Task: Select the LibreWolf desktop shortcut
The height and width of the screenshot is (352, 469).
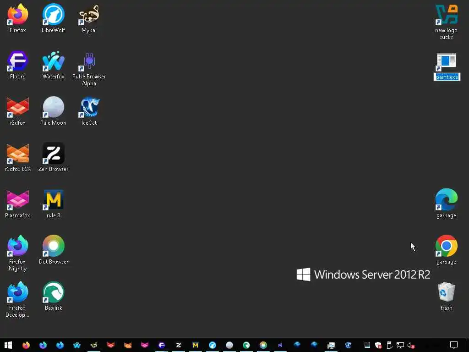Action: pos(53,18)
